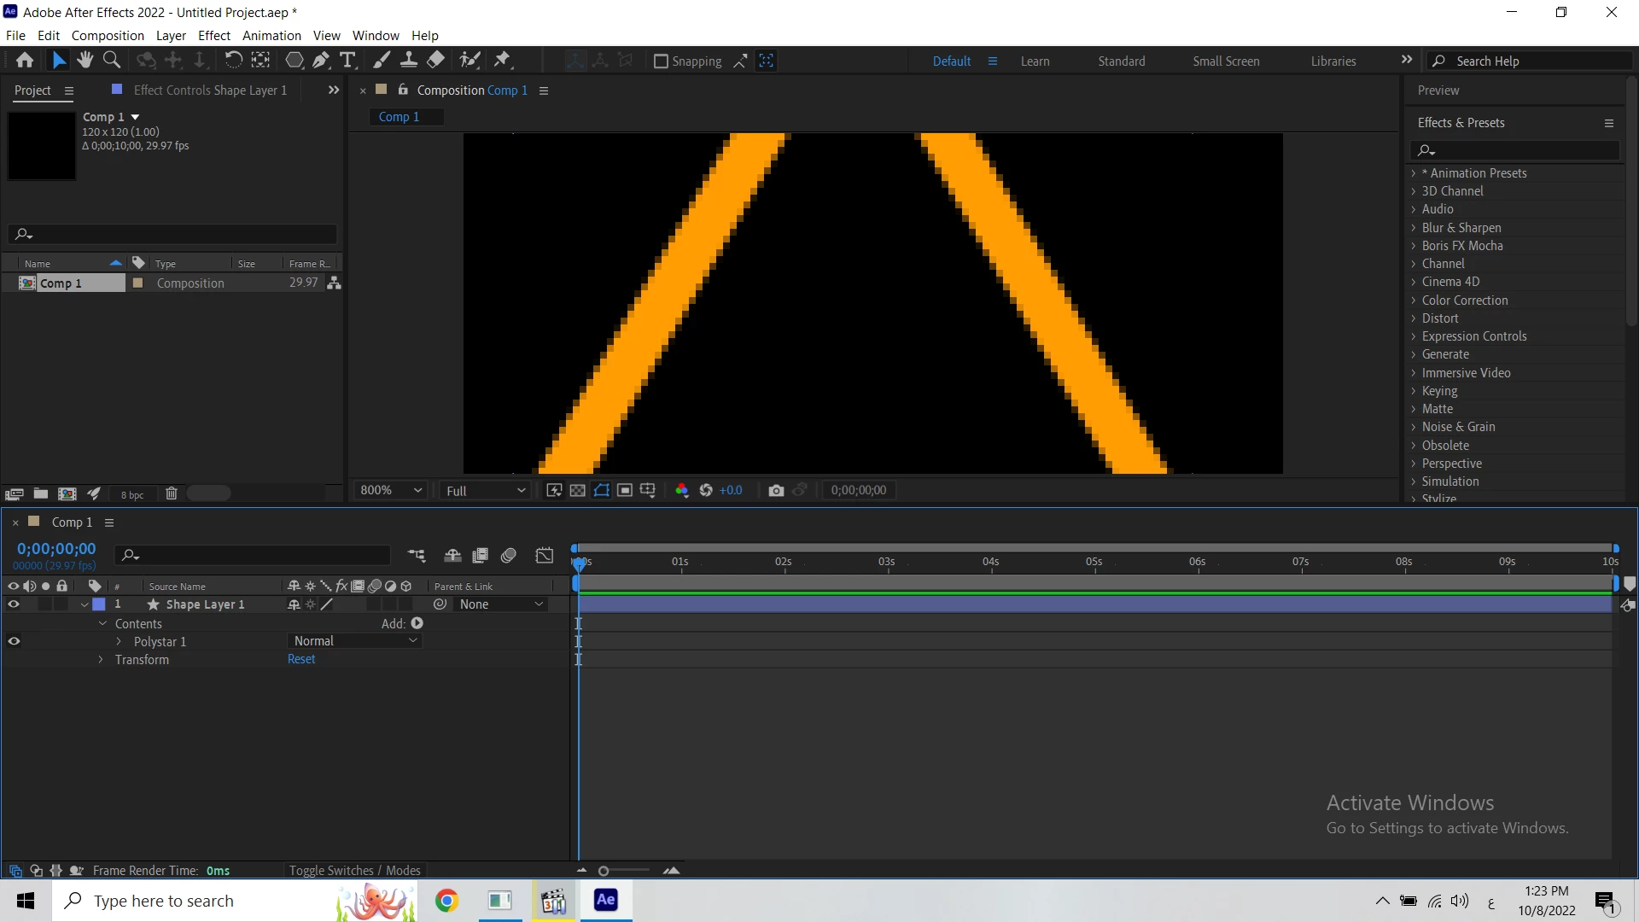Select the Hand tool
This screenshot has width=1639, height=922.
[85, 60]
